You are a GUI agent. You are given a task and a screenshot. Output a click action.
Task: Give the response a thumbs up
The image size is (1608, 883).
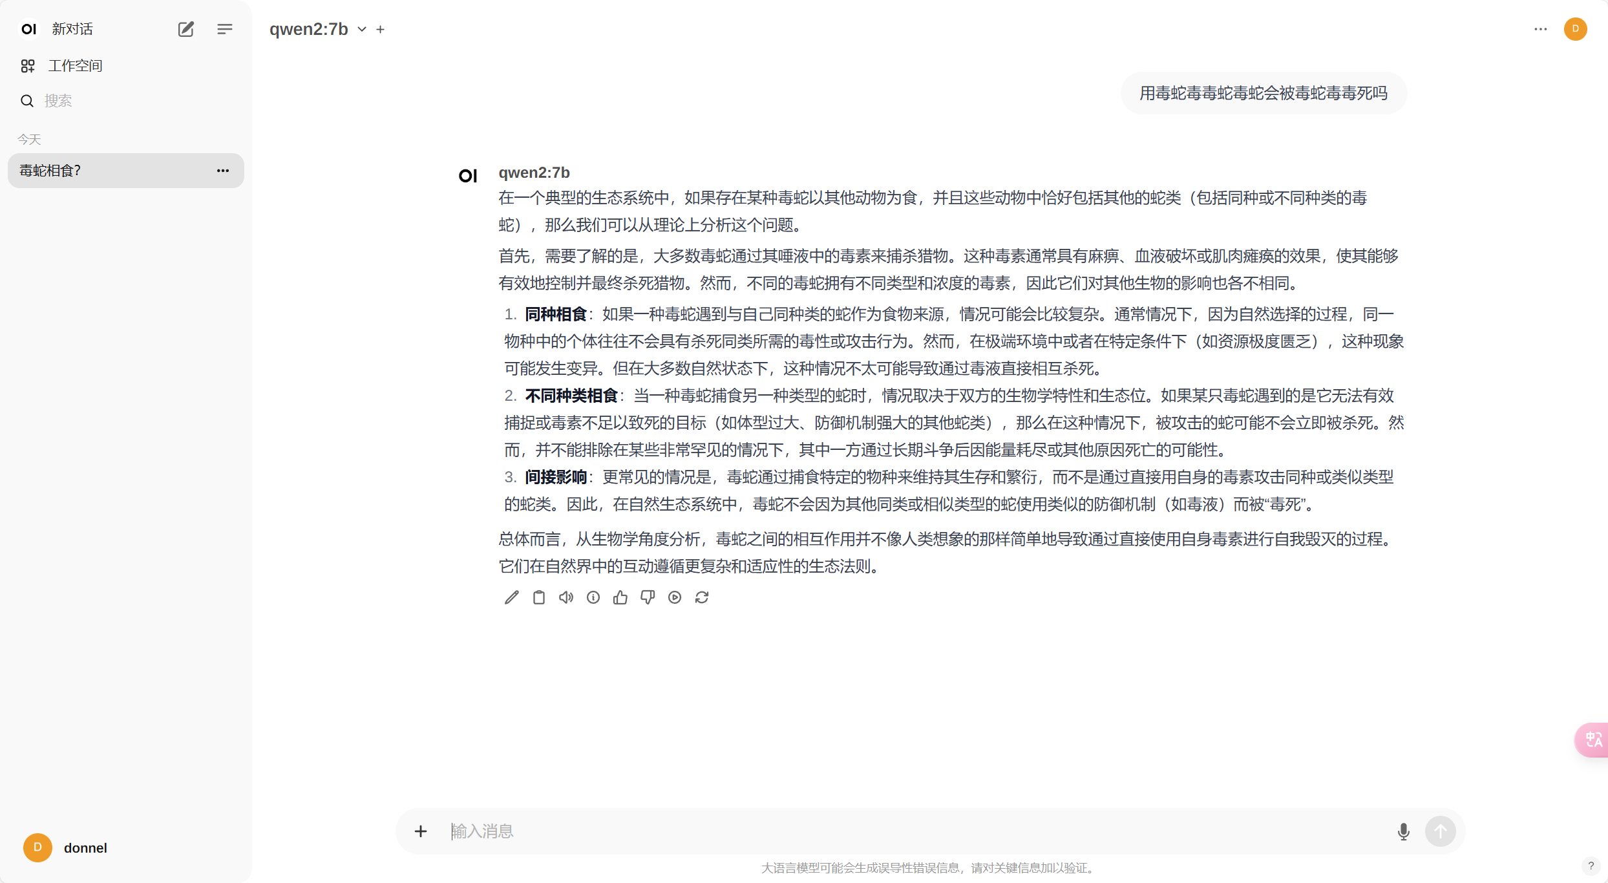click(620, 597)
